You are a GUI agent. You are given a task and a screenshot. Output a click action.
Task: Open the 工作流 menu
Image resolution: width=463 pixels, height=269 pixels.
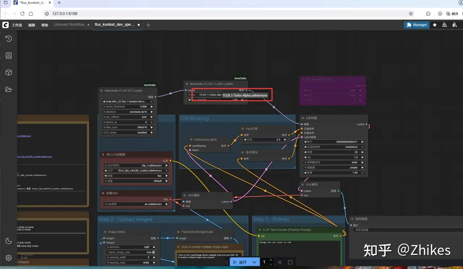point(17,25)
